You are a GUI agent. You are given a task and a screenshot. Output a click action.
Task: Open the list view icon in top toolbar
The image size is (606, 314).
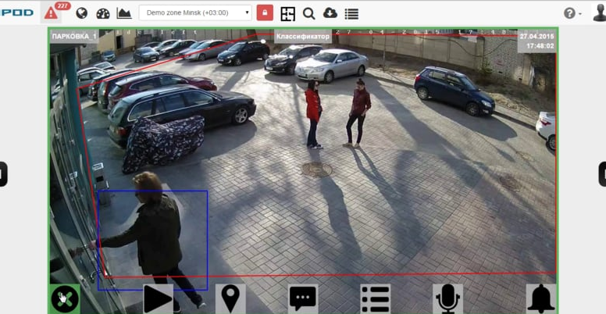click(351, 14)
